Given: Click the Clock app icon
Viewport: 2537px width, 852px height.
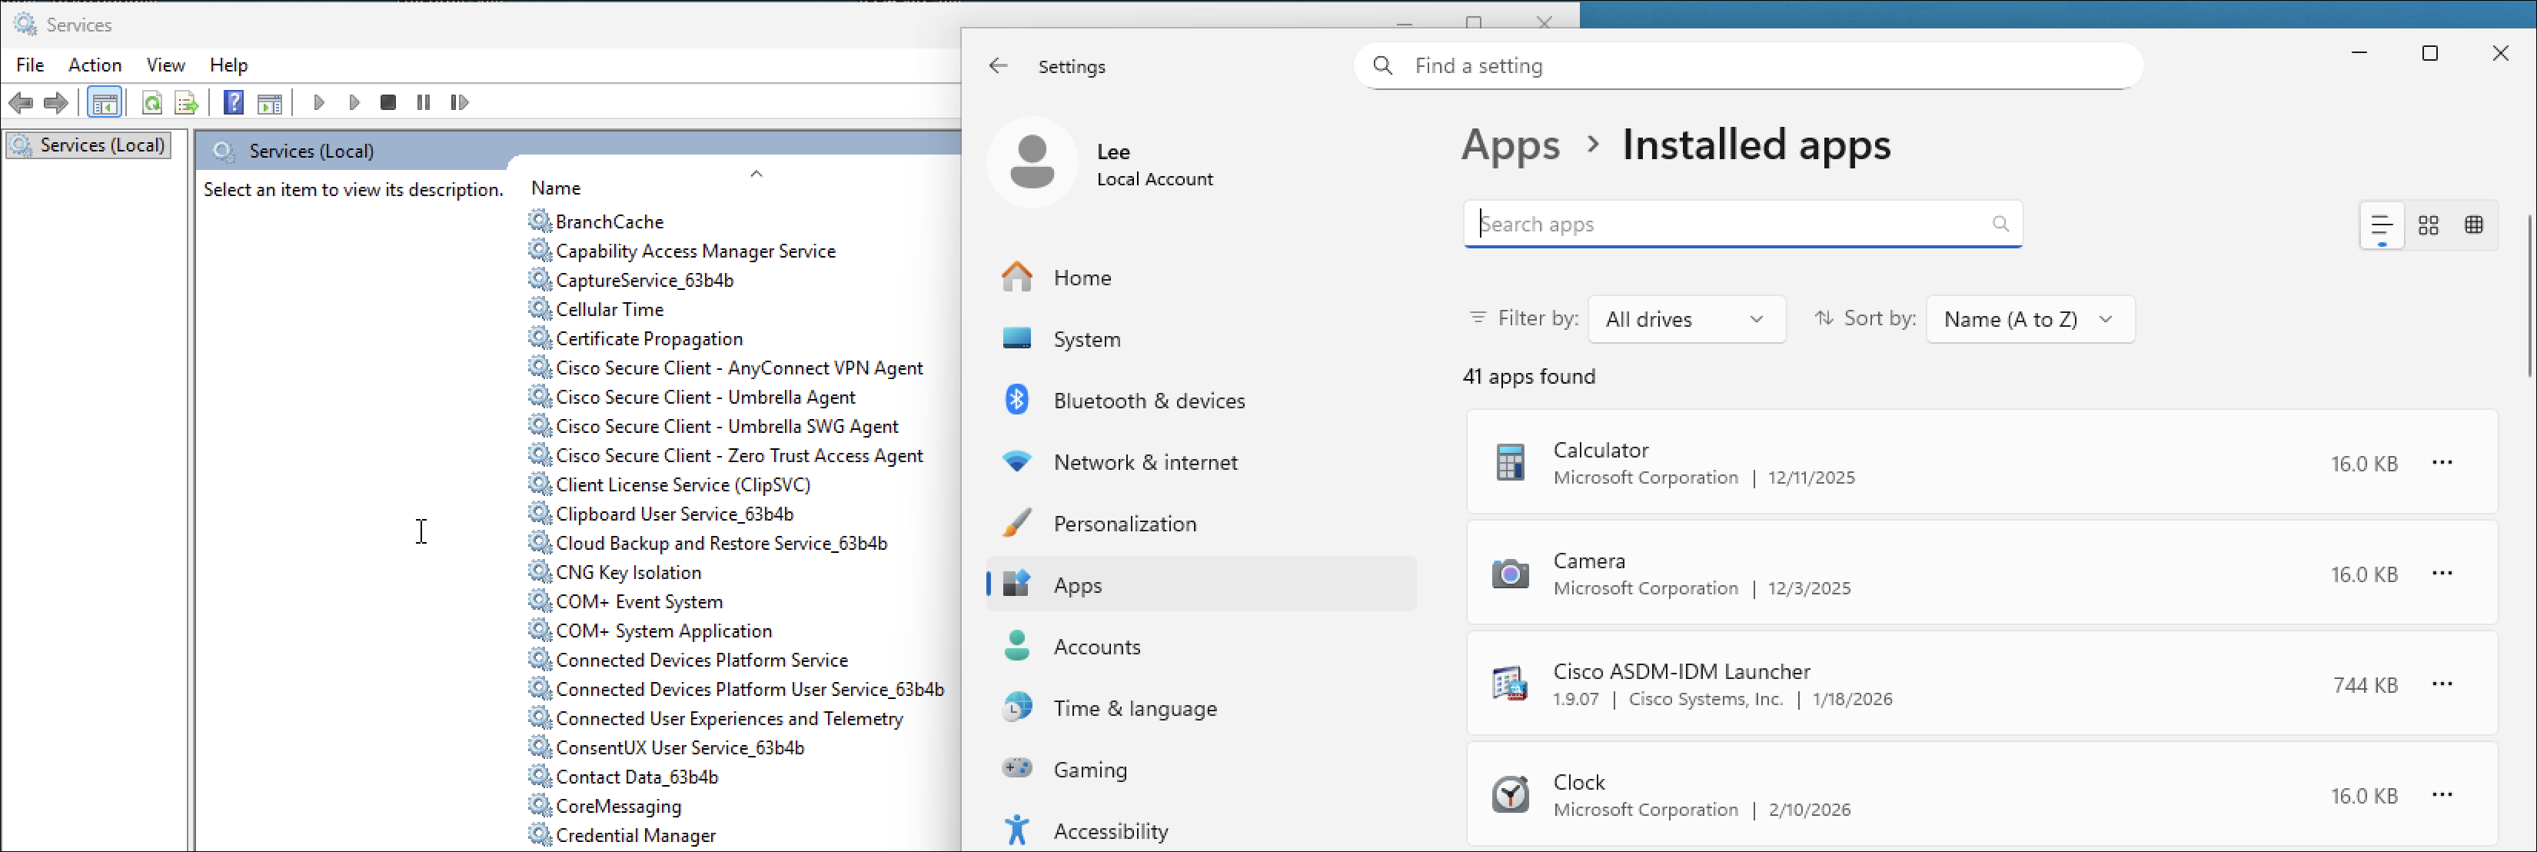Looking at the screenshot, I should click(x=1510, y=795).
